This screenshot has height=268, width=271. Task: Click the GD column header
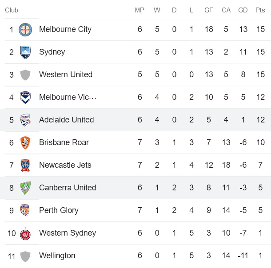(243, 10)
